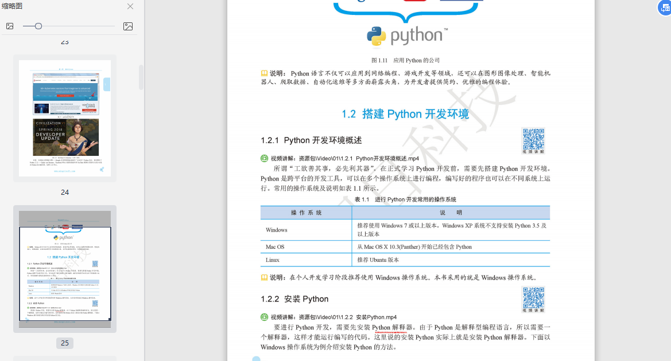
Task: Click the heading 1.2 搭建 Python 开发环境
Action: tap(405, 114)
